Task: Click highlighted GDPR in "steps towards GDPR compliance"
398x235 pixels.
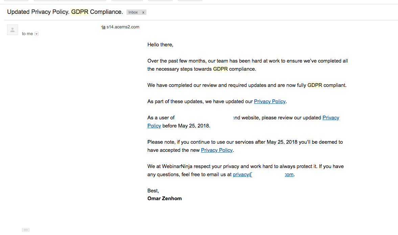Action: click(x=220, y=69)
